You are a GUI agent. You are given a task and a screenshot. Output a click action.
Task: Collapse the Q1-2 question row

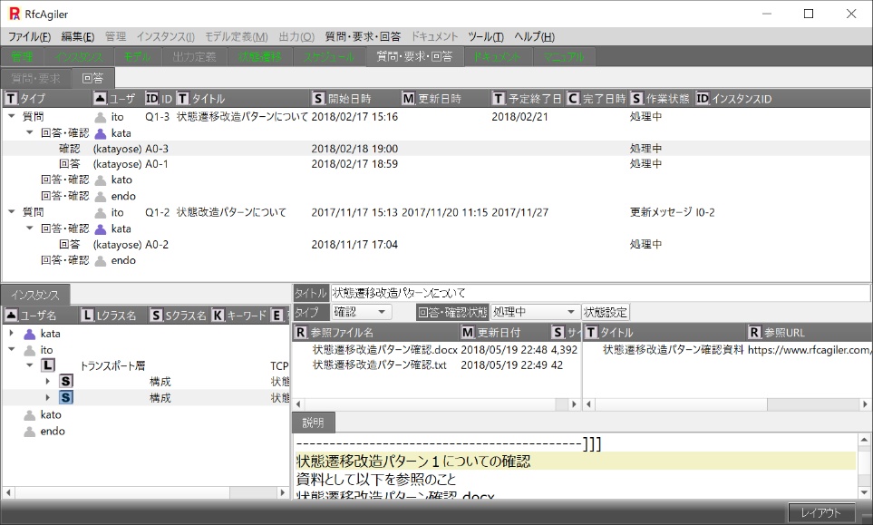click(11, 211)
